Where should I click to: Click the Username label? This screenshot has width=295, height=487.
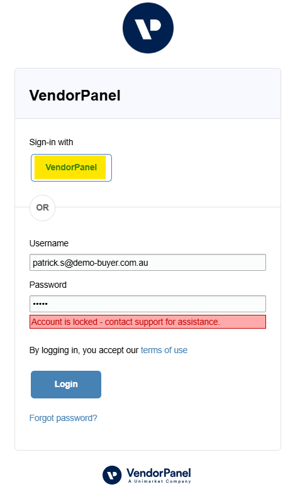pos(49,243)
